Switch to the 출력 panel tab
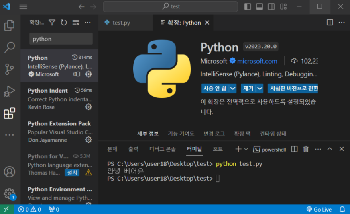Viewport: 350px width, 214px height. (x=133, y=149)
